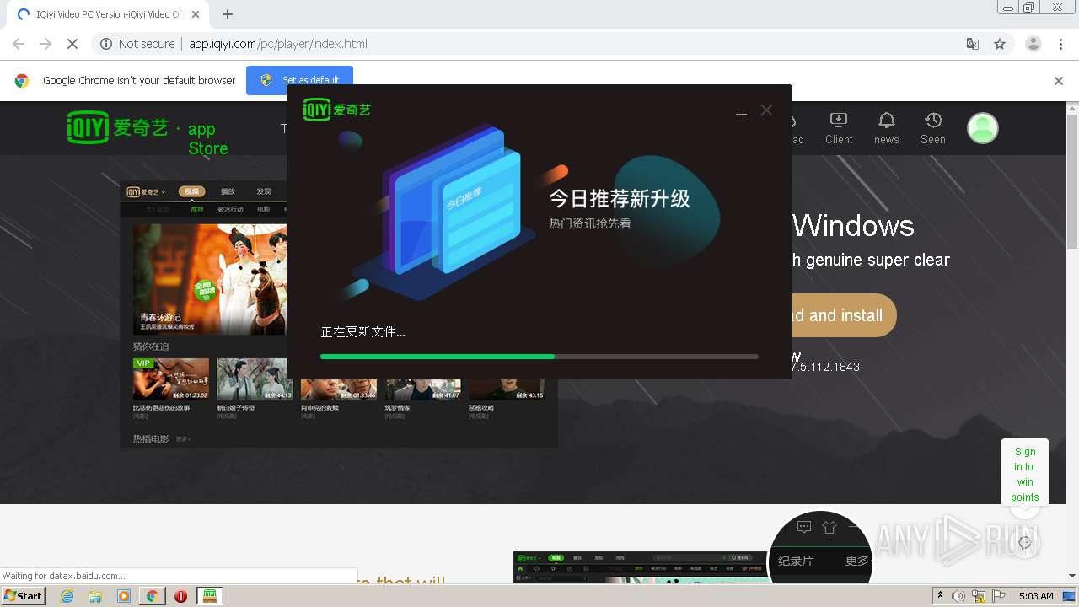This screenshot has height=607, width=1079.
Task: Open the volume speaker tray icon
Action: point(958,596)
